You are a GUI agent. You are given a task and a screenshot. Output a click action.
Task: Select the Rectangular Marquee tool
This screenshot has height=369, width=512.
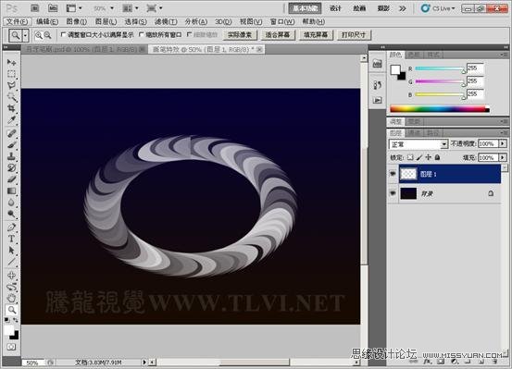point(11,74)
